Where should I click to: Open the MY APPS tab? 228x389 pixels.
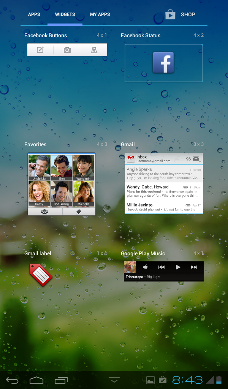(100, 14)
